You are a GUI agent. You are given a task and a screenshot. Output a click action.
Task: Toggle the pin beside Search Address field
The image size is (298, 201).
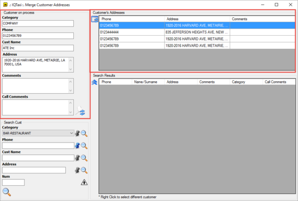point(77,170)
